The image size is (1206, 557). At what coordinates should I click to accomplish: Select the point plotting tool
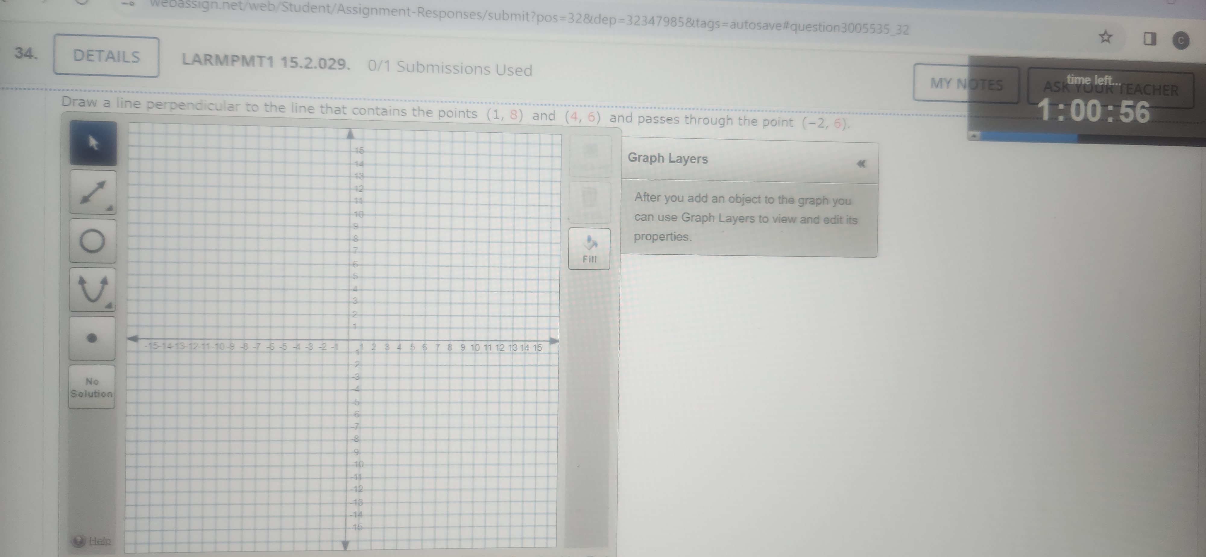[x=92, y=338]
